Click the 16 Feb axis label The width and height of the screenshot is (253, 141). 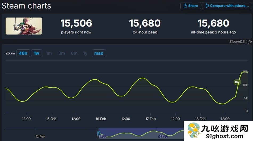coord(101,119)
